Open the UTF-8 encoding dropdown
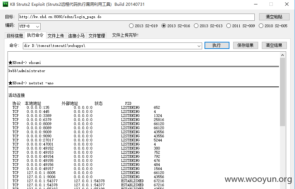The width and height of the screenshot is (295, 189). point(30,27)
